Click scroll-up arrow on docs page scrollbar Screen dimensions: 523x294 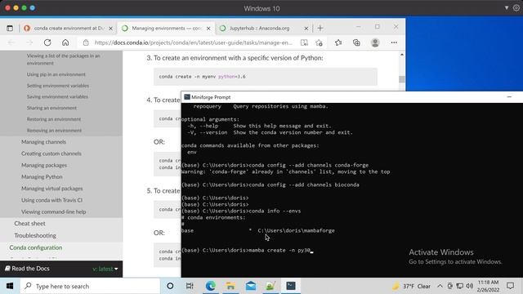(401, 55)
